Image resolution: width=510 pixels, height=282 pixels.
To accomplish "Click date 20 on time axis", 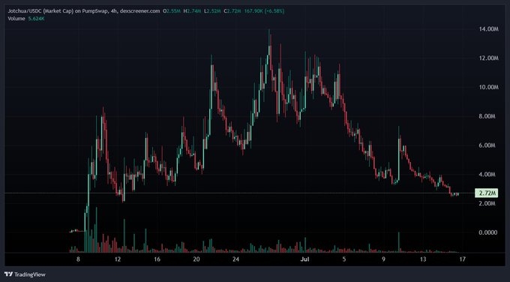I will 196,259.
